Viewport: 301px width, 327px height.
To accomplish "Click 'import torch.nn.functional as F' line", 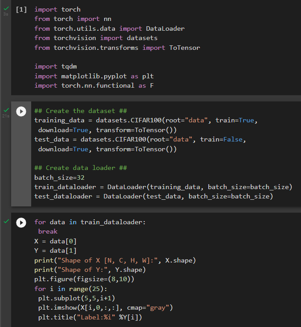I will tap(94, 86).
